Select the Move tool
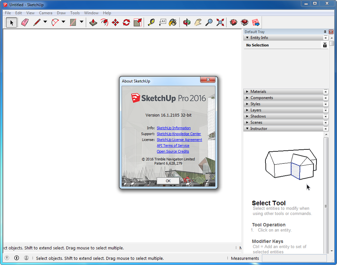 tap(115, 22)
